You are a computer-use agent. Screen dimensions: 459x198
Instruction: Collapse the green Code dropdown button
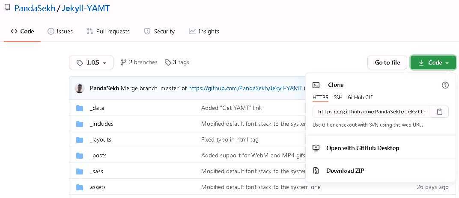click(x=433, y=62)
